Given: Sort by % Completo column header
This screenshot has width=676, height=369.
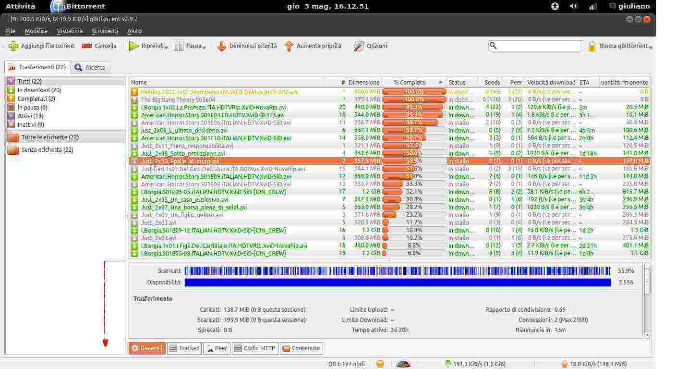Looking at the screenshot, I should click(414, 82).
